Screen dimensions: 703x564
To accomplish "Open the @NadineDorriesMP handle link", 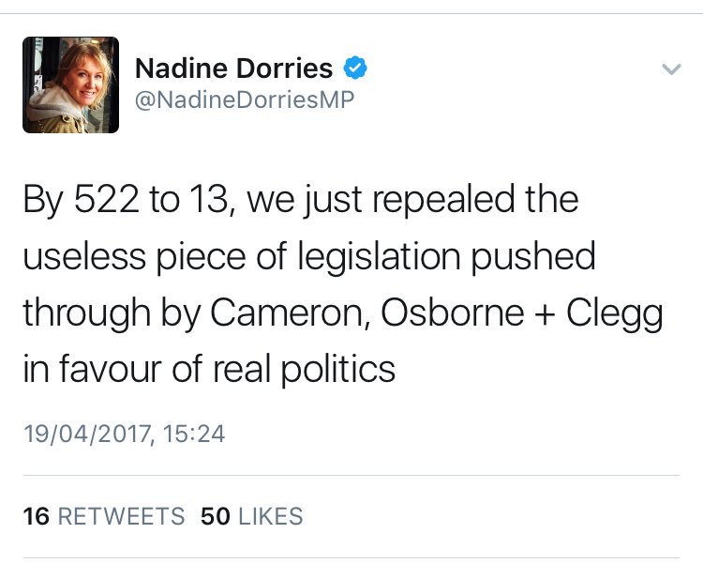I will pos(245,99).
